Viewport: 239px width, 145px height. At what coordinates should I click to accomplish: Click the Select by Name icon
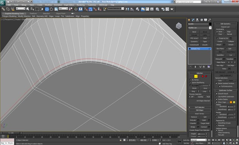pos(32,9)
